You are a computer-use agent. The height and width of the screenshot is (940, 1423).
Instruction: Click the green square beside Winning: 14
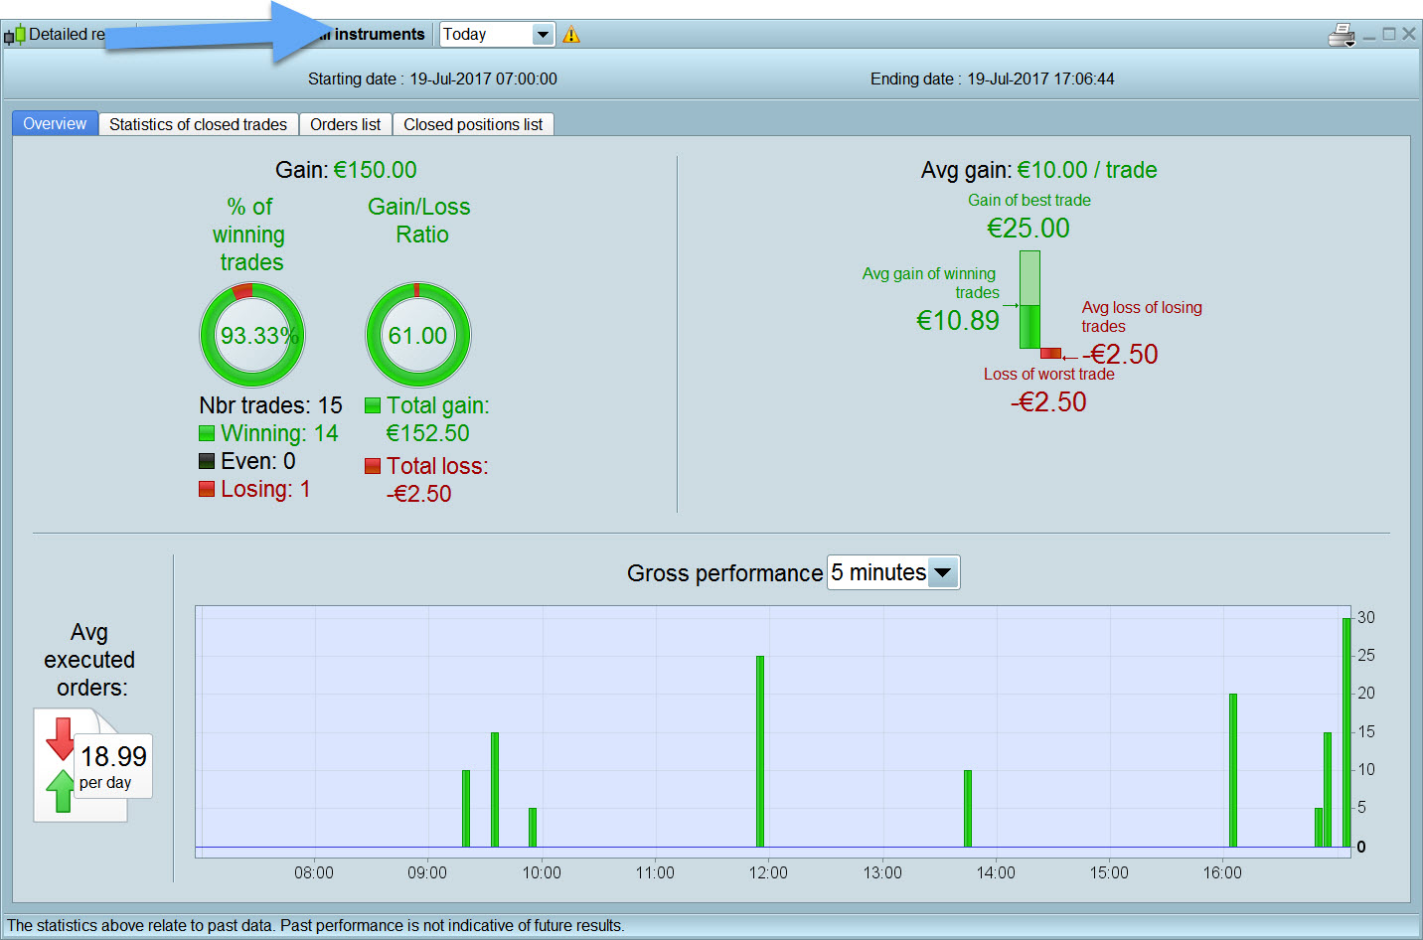[207, 433]
